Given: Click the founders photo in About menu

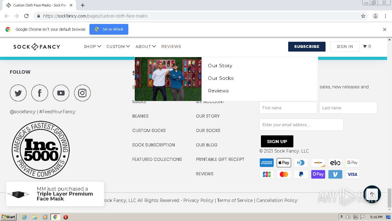Looking at the screenshot, I should [x=168, y=79].
